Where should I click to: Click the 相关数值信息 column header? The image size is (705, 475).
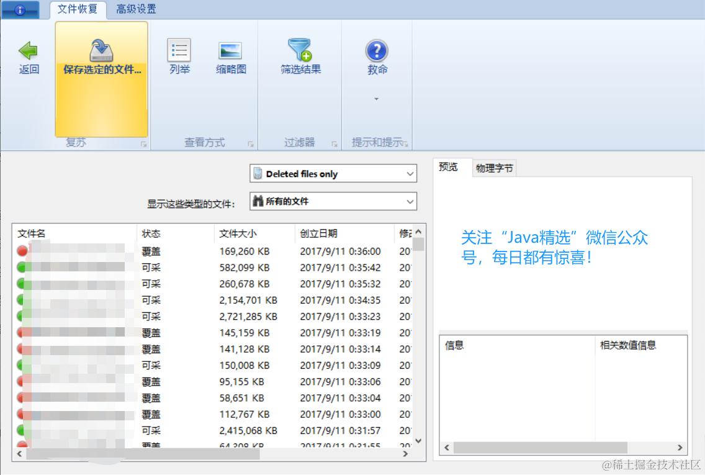coord(640,345)
